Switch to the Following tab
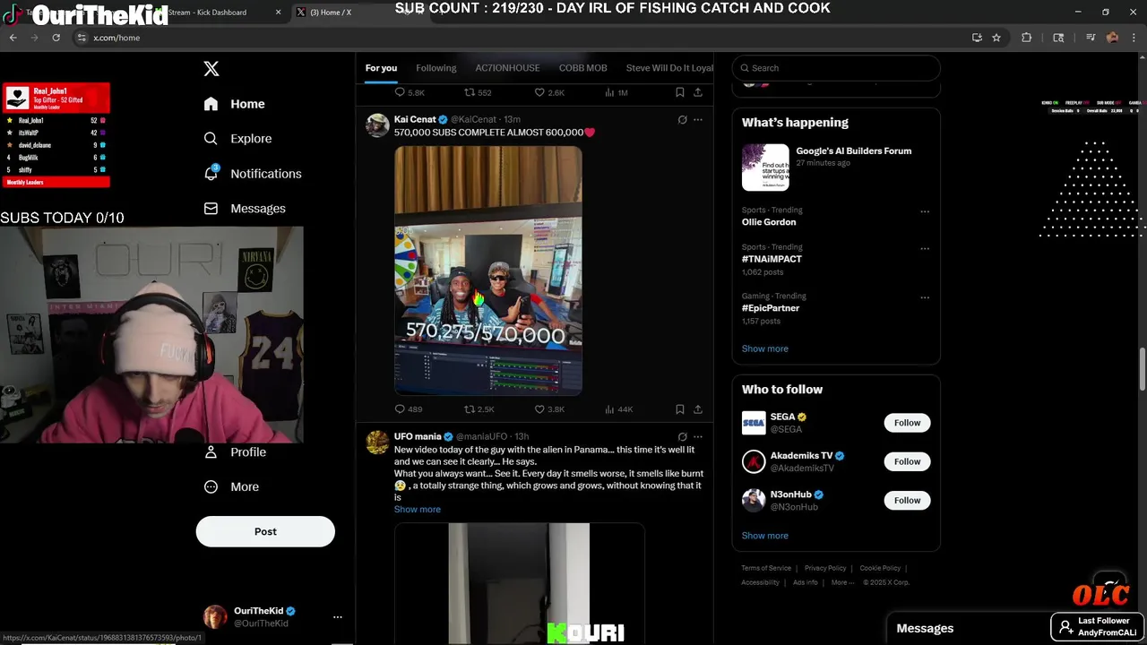The height and width of the screenshot is (645, 1147). point(436,68)
